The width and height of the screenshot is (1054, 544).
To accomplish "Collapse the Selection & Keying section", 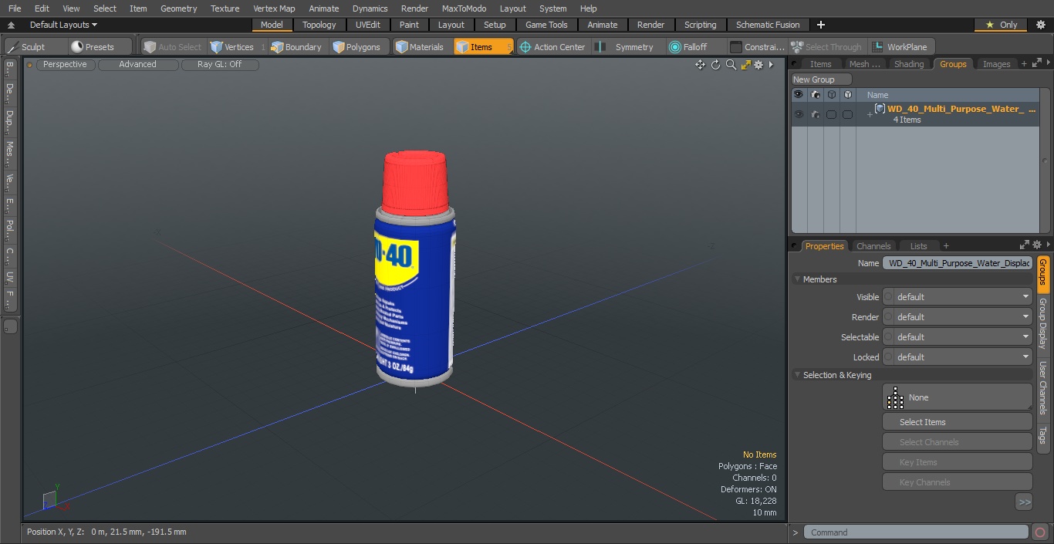I will click(x=797, y=375).
